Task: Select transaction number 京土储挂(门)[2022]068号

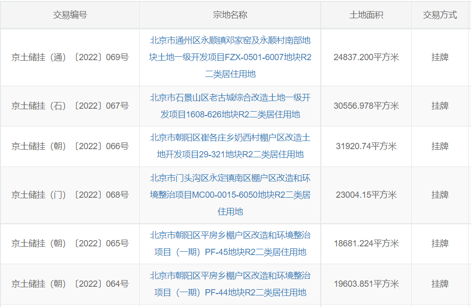Action: click(70, 195)
